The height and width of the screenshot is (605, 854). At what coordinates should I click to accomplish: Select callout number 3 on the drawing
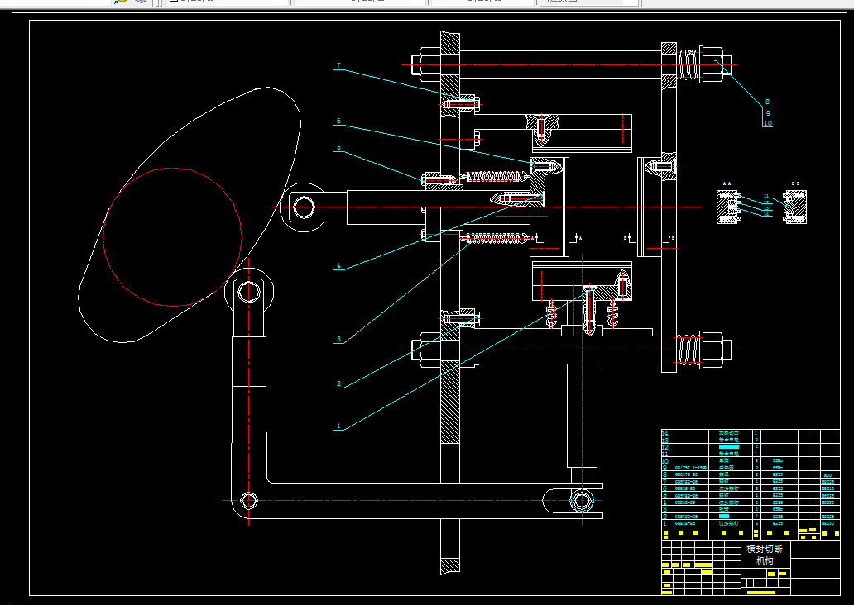(338, 338)
